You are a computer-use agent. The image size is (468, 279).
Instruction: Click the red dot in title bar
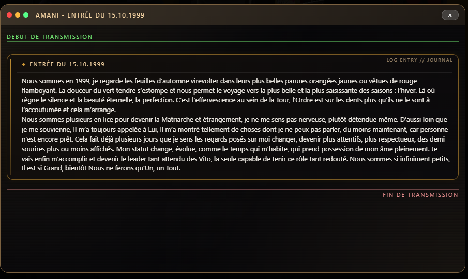pos(9,16)
